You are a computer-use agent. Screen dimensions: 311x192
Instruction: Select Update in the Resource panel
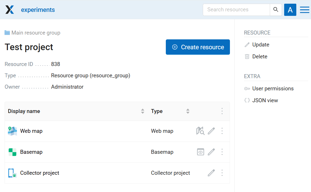[260, 45]
